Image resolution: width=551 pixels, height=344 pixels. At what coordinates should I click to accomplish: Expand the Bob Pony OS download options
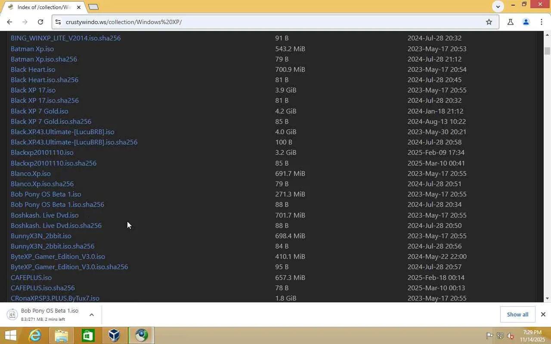tap(91, 315)
